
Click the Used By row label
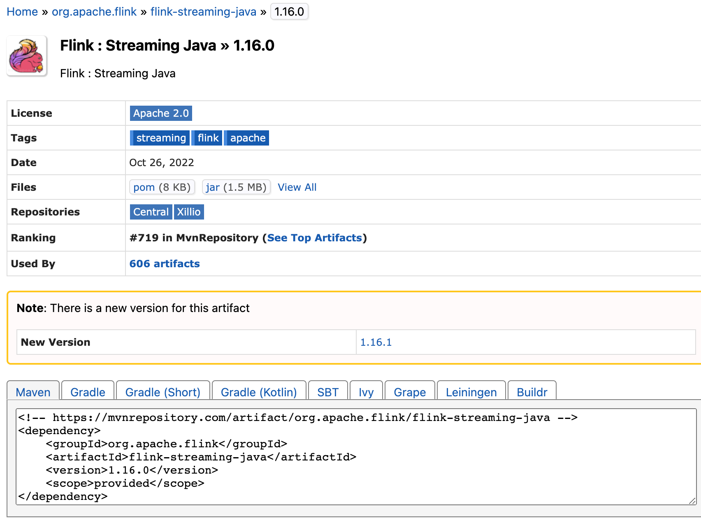click(33, 264)
